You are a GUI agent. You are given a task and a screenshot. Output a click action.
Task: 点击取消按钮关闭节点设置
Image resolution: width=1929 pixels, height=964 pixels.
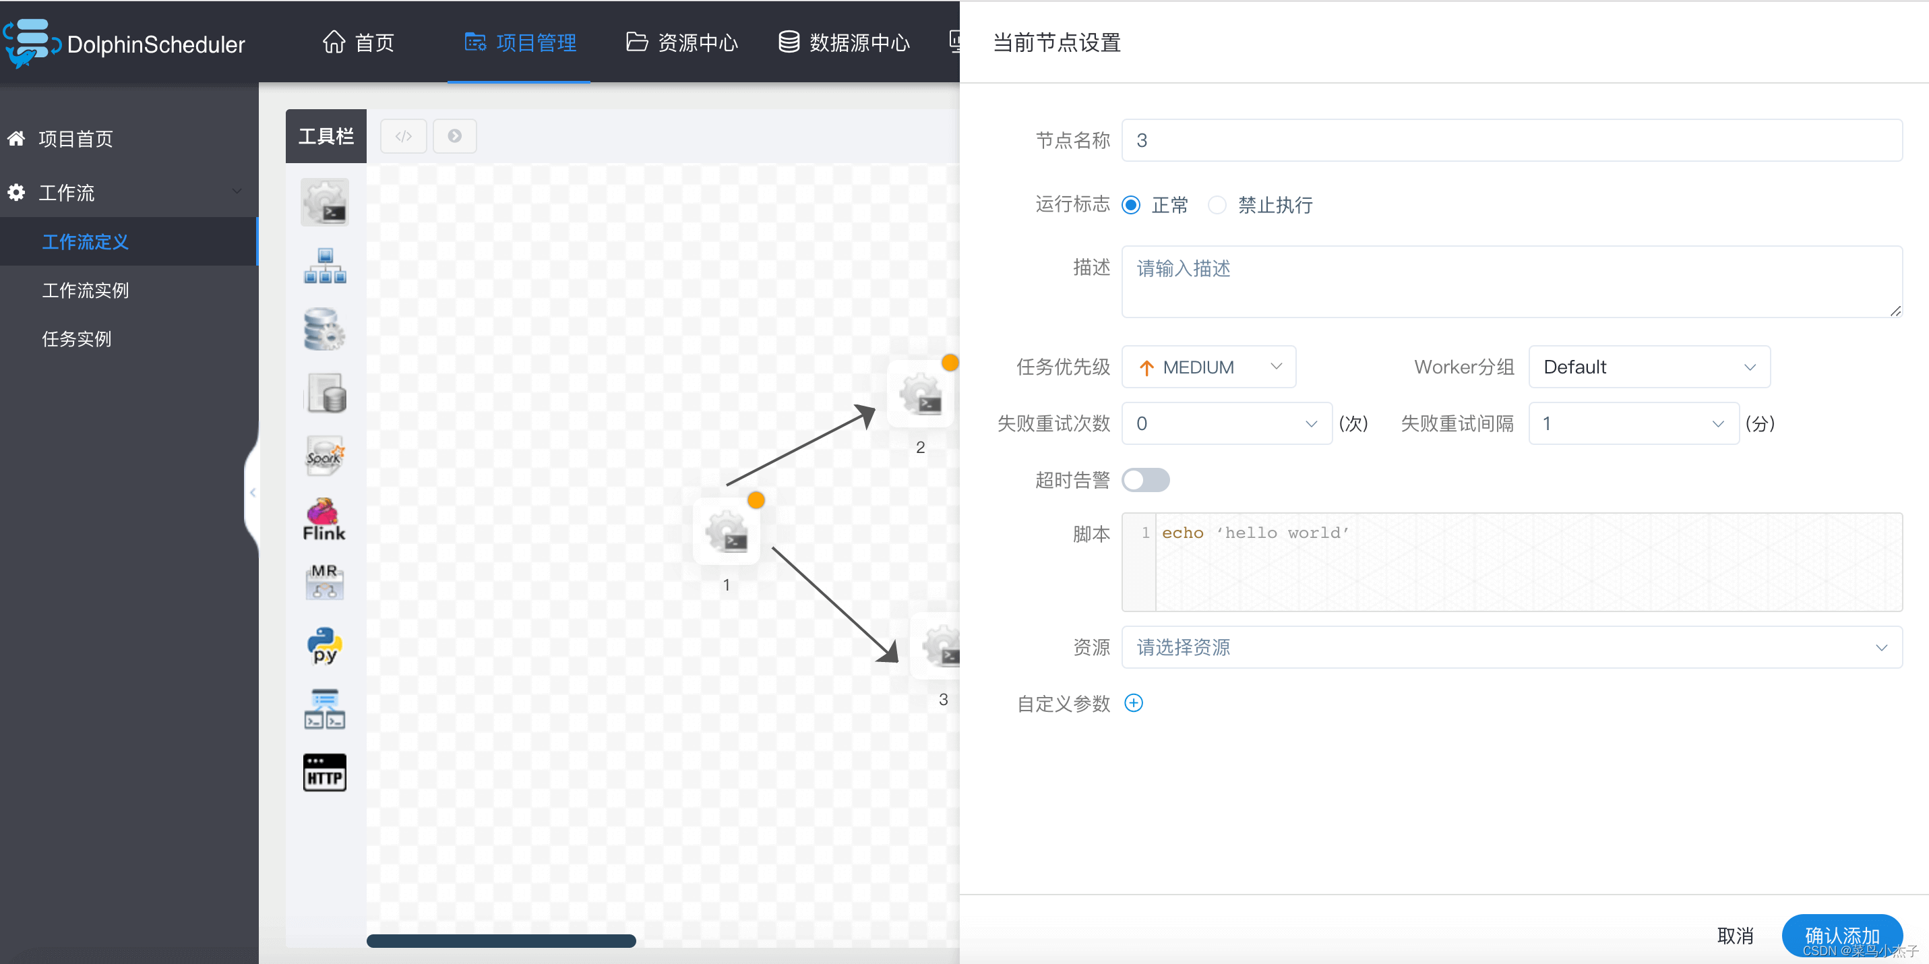(1736, 934)
